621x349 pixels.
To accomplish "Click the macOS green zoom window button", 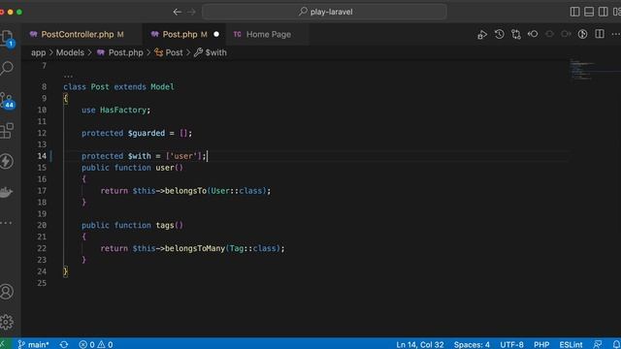I will coord(19,12).
